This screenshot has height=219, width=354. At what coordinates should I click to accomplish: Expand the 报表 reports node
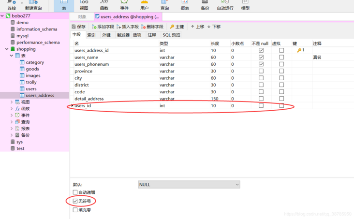[x=12, y=129]
